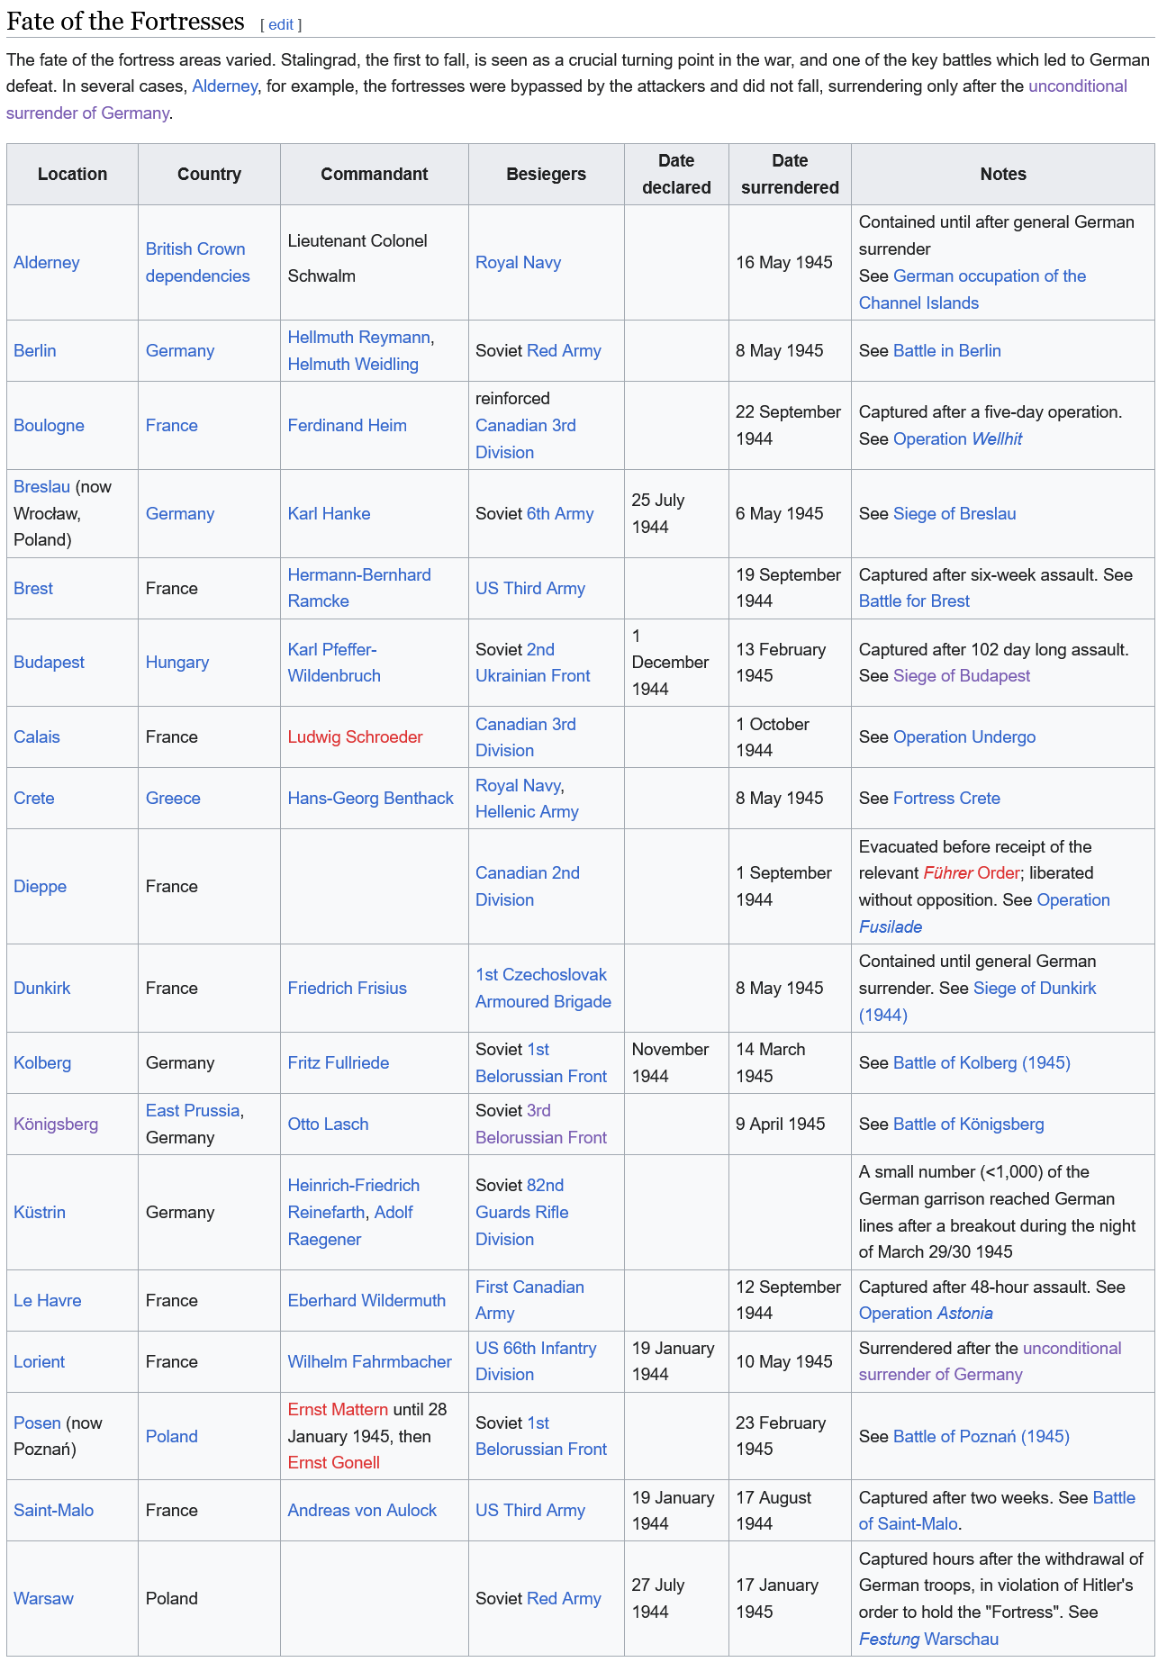Open the Wilhelm Fahrmbacher link

click(x=370, y=1362)
